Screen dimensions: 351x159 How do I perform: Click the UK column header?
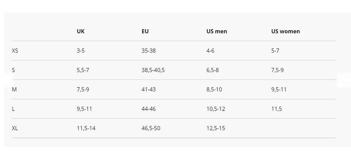[80, 31]
